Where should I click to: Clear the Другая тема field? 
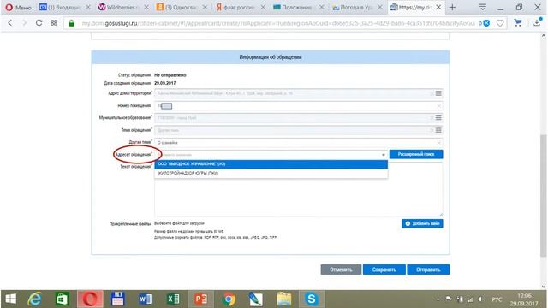point(439,143)
